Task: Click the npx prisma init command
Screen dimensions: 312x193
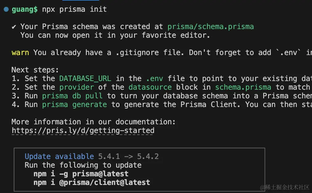Action: tap(74, 9)
